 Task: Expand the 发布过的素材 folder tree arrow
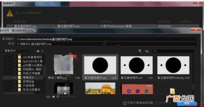[15, 90]
